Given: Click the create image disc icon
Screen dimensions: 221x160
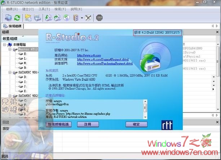Looking at the screenshot, I should [x=66, y=17].
